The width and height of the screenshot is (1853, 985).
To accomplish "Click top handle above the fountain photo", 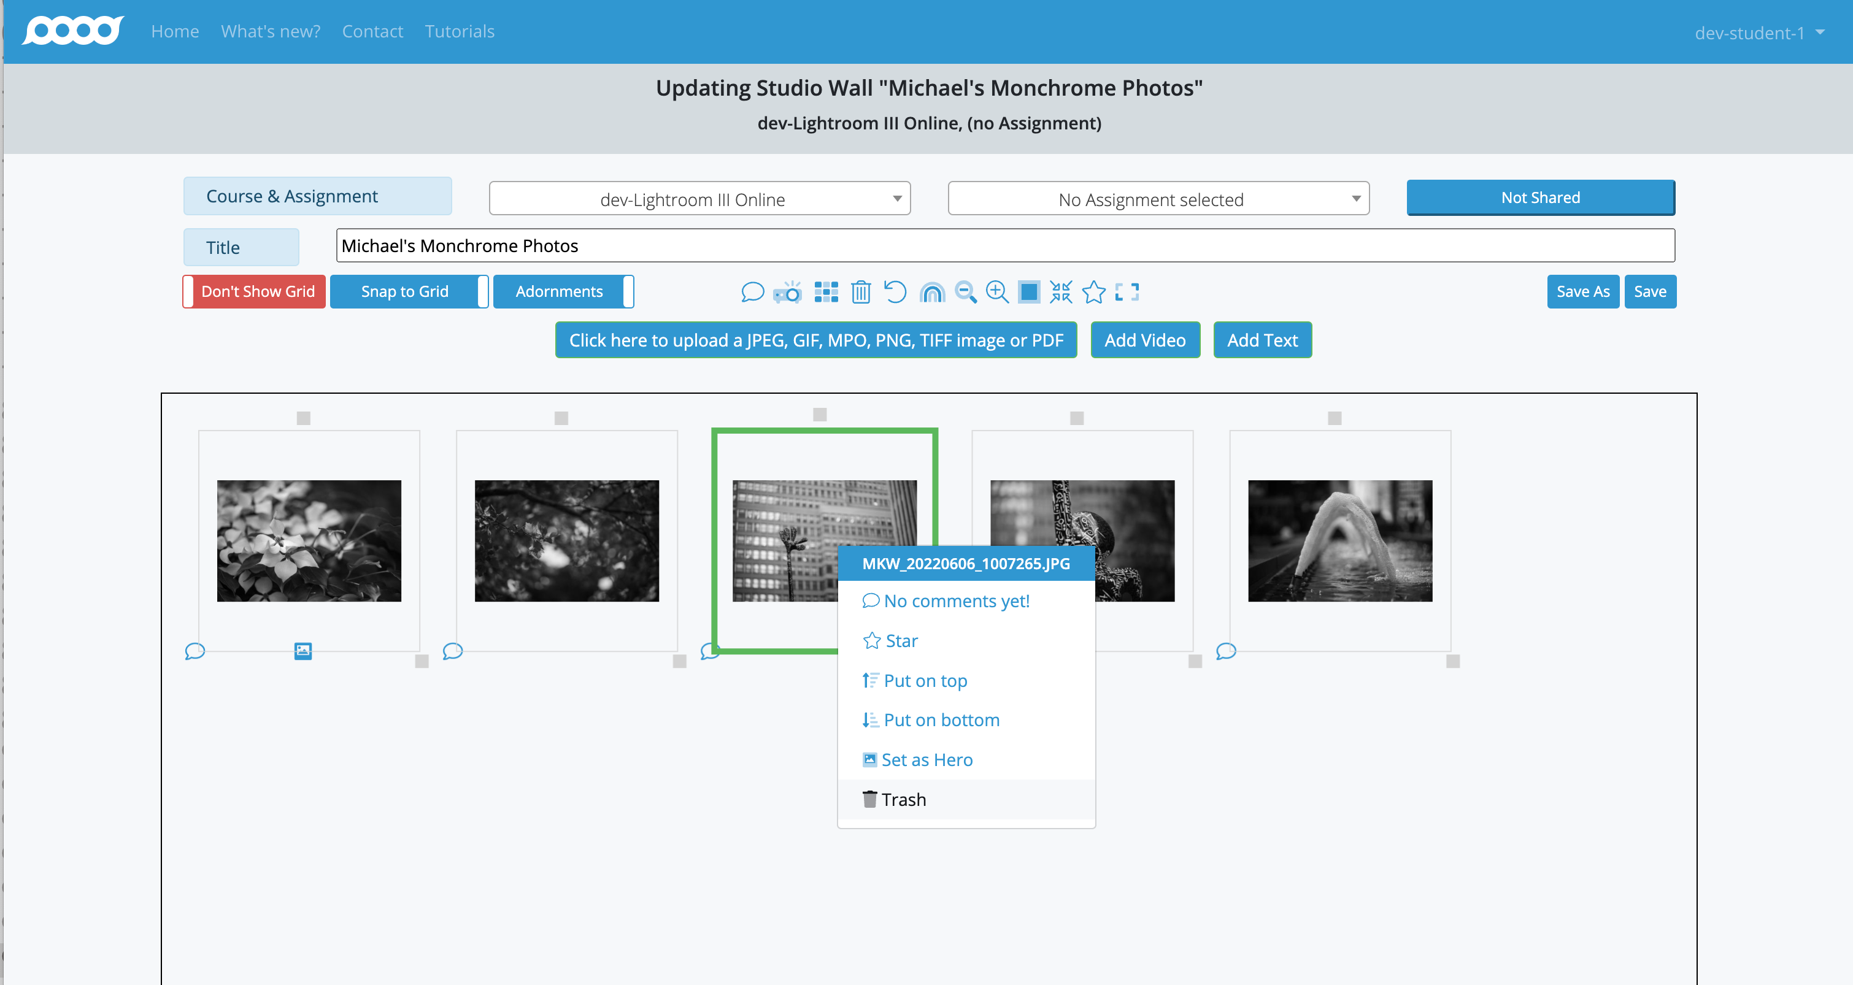I will (1335, 418).
